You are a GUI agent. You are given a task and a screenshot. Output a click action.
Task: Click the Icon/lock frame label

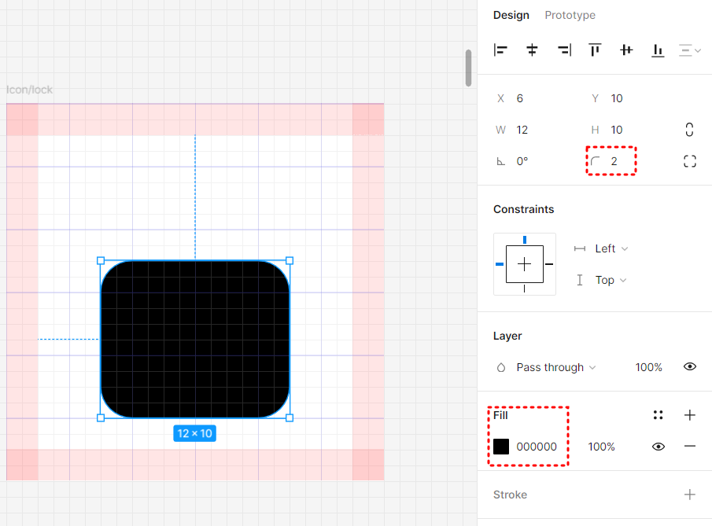[30, 90]
